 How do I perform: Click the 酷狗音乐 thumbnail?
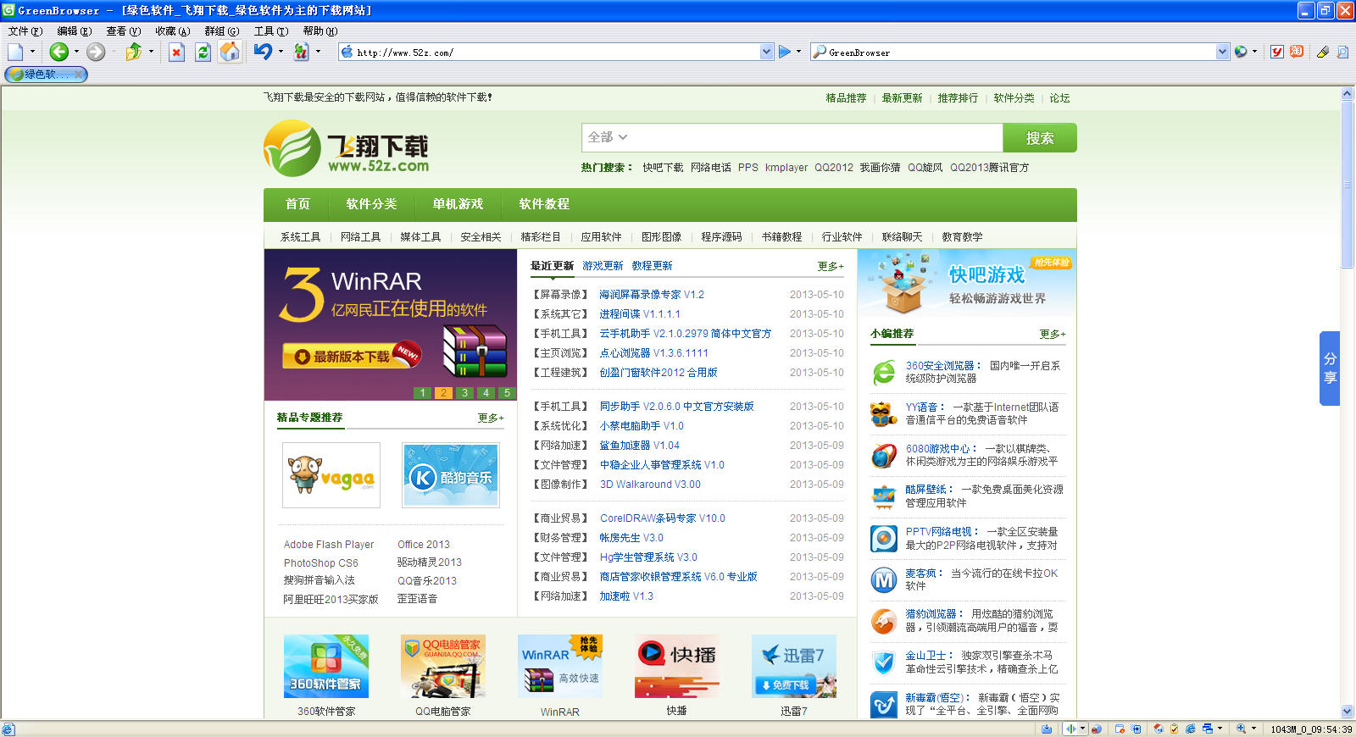pyautogui.click(x=451, y=475)
